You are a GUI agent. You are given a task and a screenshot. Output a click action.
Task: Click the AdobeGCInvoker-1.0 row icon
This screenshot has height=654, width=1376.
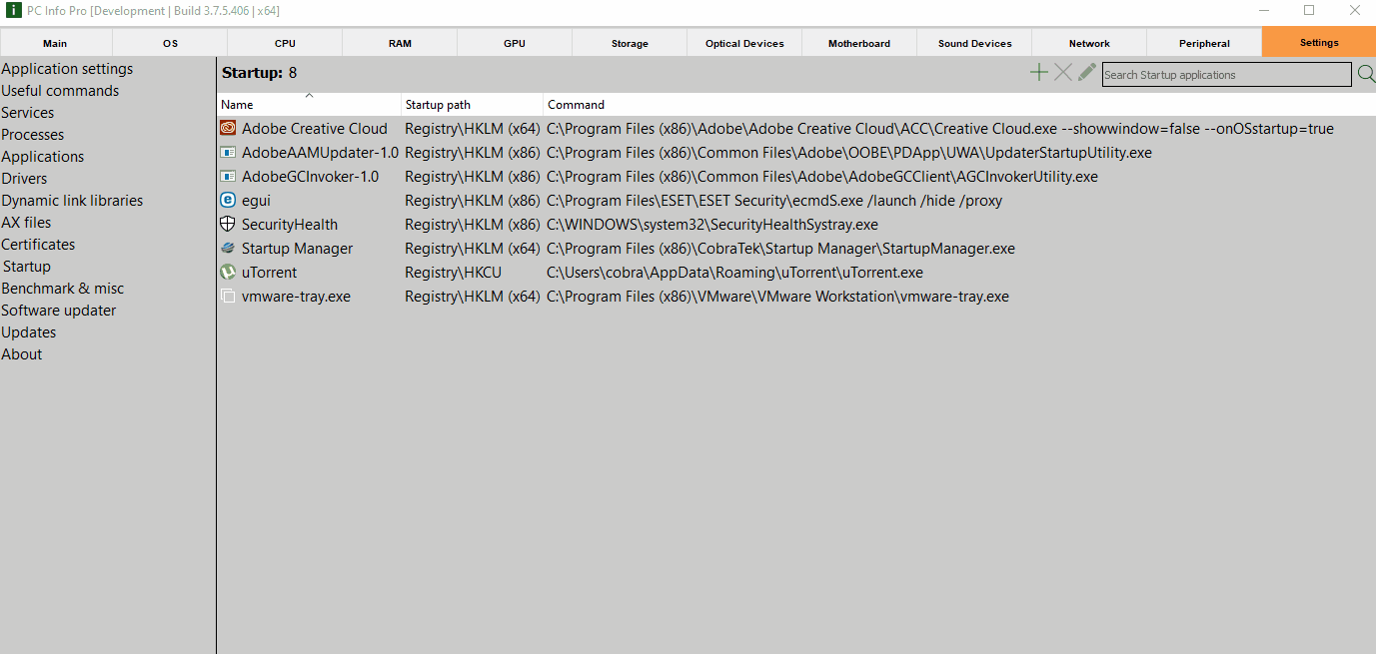pyautogui.click(x=228, y=176)
